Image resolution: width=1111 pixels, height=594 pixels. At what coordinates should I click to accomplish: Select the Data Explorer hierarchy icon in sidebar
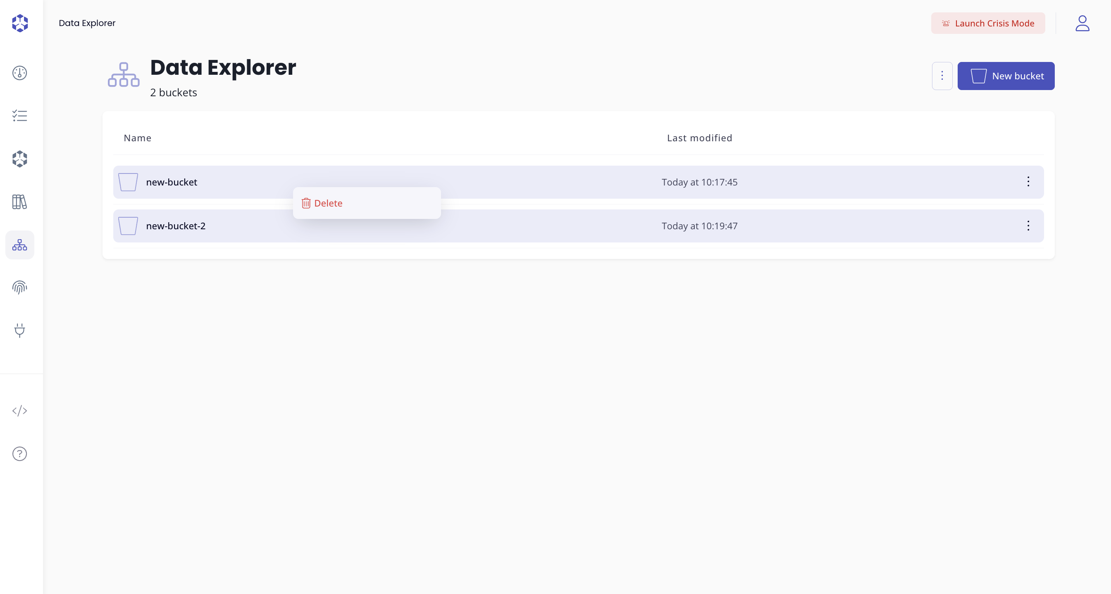19,245
